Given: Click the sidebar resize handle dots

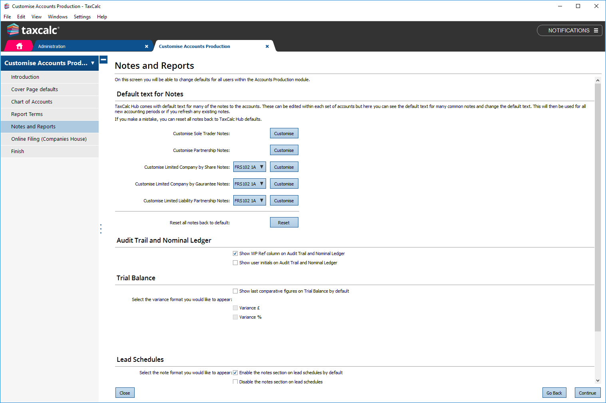Looking at the screenshot, I should tap(101, 229).
